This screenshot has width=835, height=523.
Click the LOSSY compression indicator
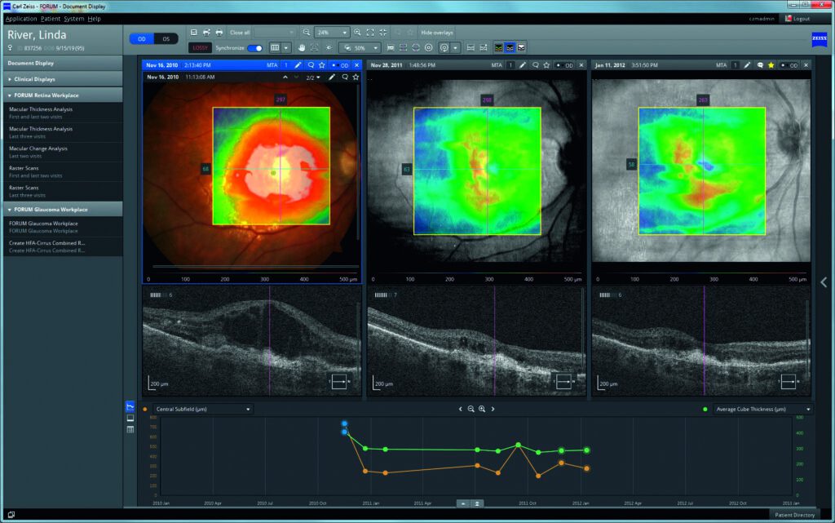pos(200,48)
